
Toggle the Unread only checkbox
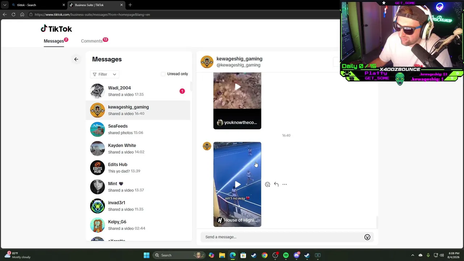click(163, 74)
